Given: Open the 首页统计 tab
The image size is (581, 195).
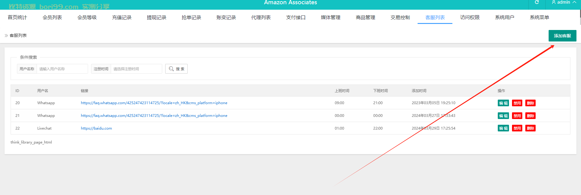Looking at the screenshot, I should (18, 18).
